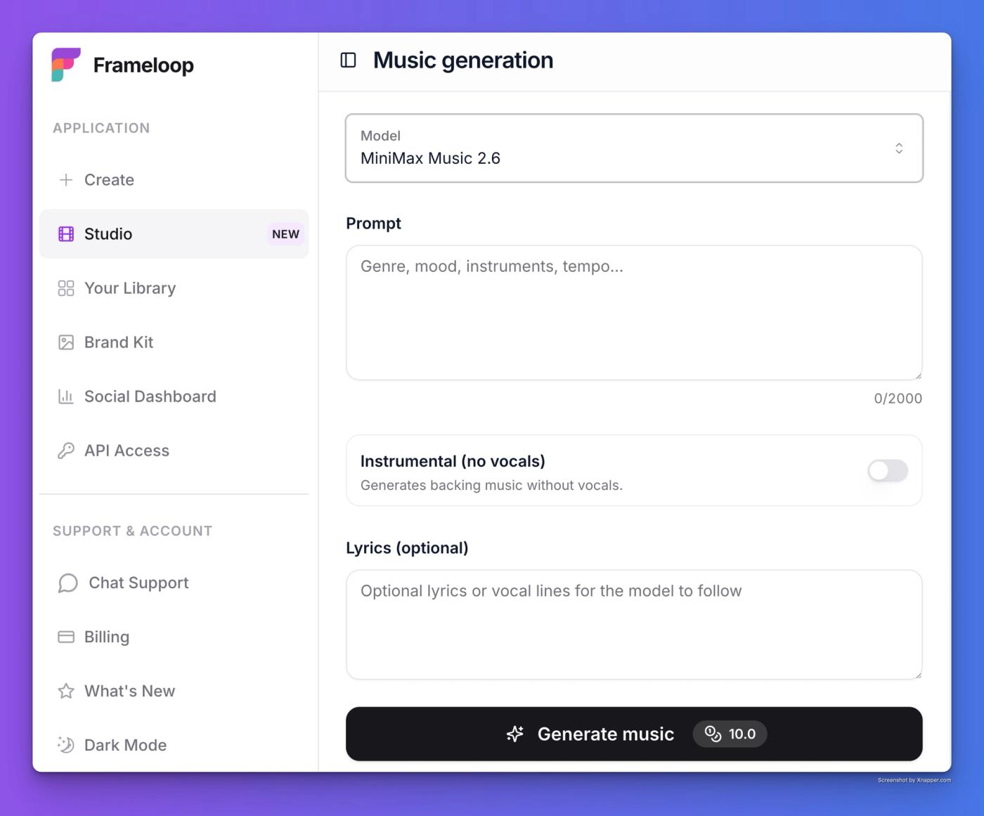Click the Lyrics textarea resize handle
Viewport: 984px width, 816px height.
click(x=918, y=675)
